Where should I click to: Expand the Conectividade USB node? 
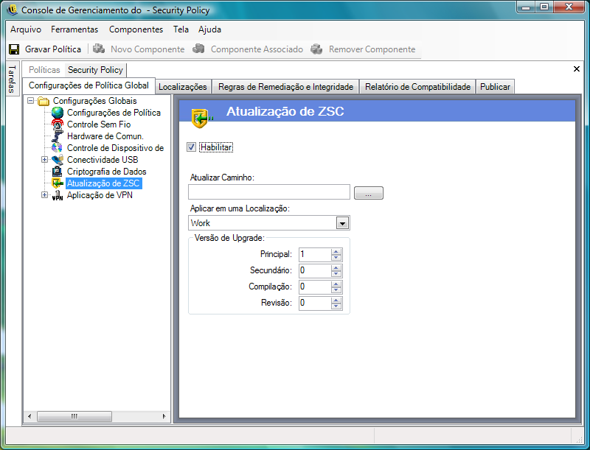[x=44, y=160]
